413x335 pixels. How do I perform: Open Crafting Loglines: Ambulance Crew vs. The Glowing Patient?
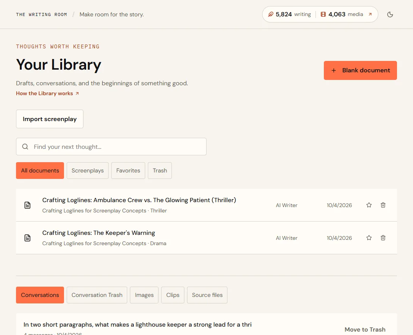tap(139, 200)
